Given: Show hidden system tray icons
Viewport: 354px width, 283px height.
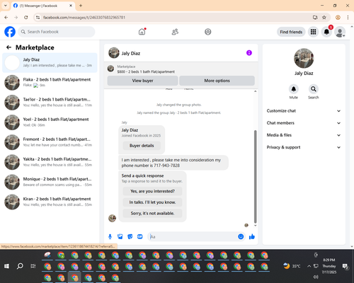Looking at the screenshot, I should (x=309, y=266).
